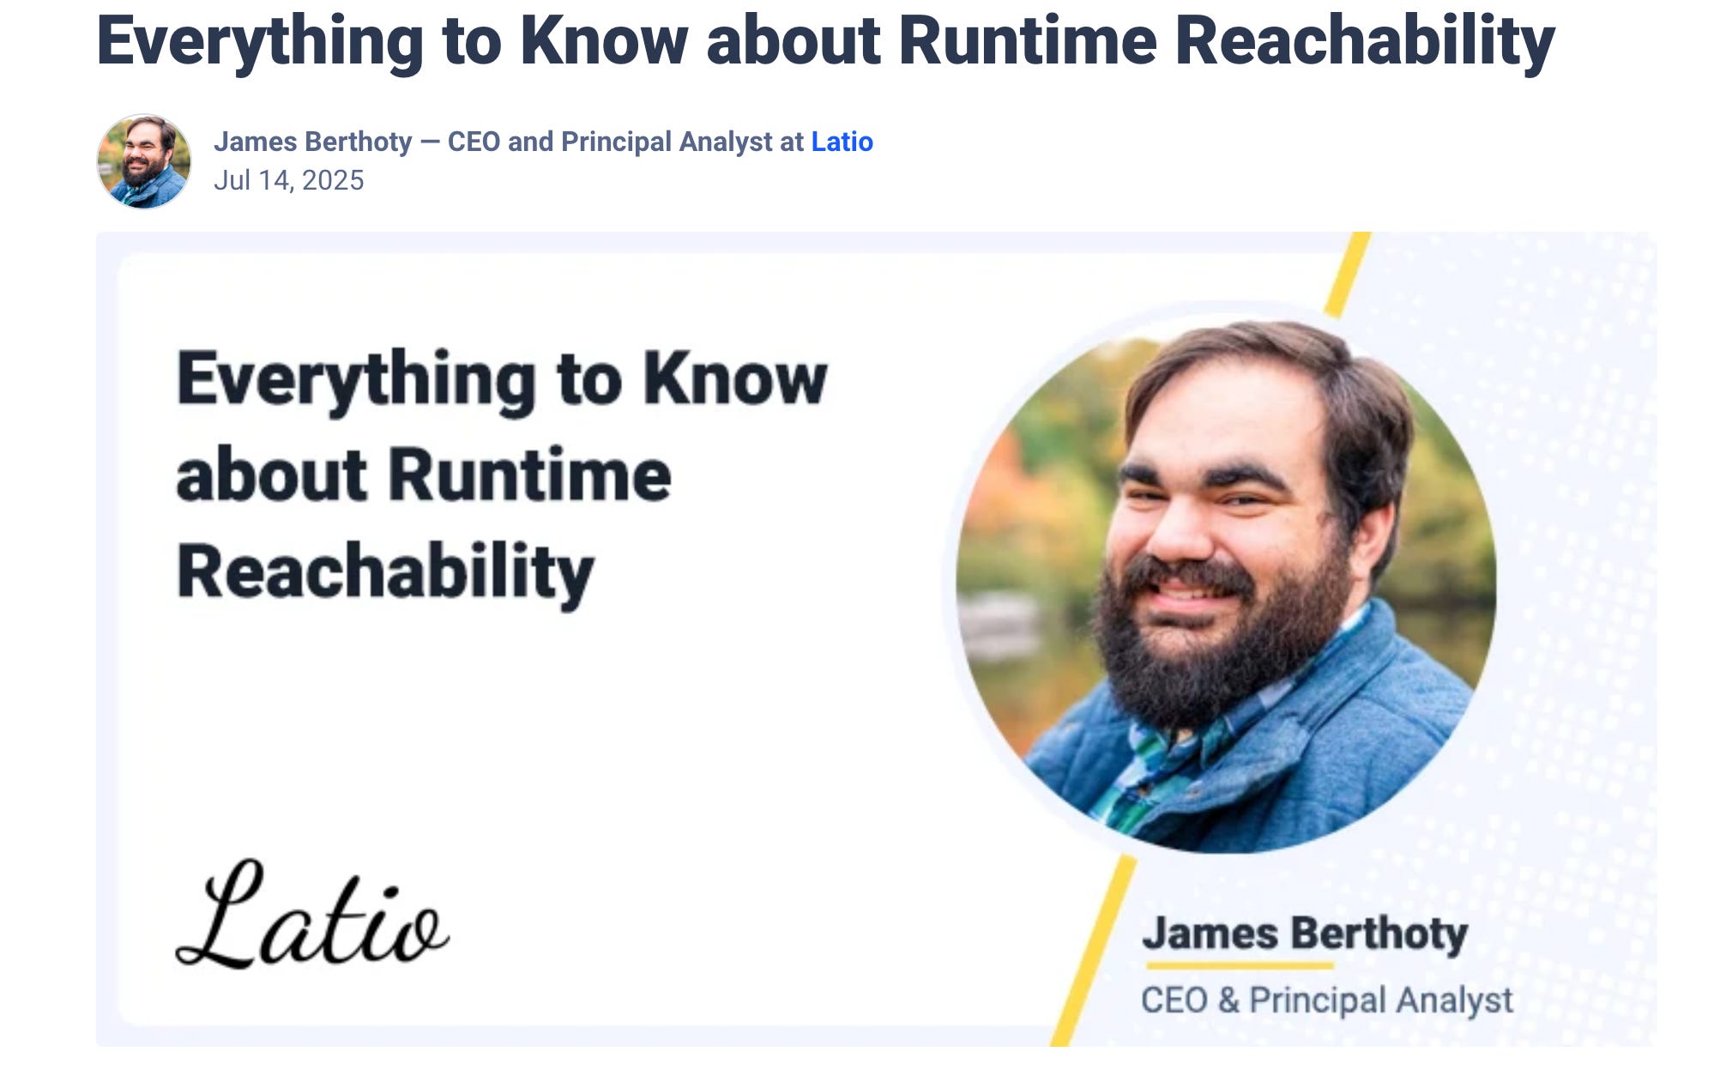The height and width of the screenshot is (1088, 1714).
Task: Click the upper yellow diagonal stripe
Action: (x=1348, y=273)
